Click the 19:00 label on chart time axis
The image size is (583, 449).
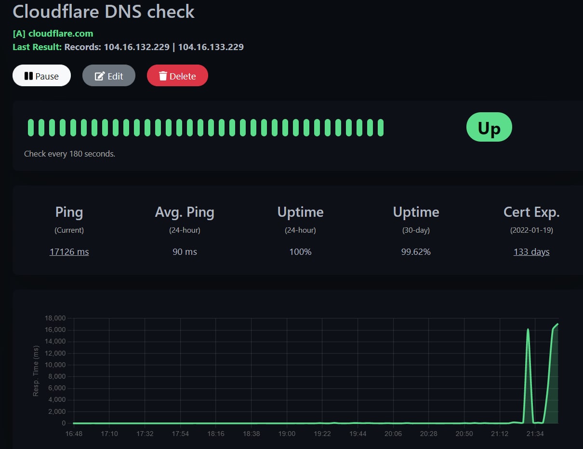click(287, 434)
